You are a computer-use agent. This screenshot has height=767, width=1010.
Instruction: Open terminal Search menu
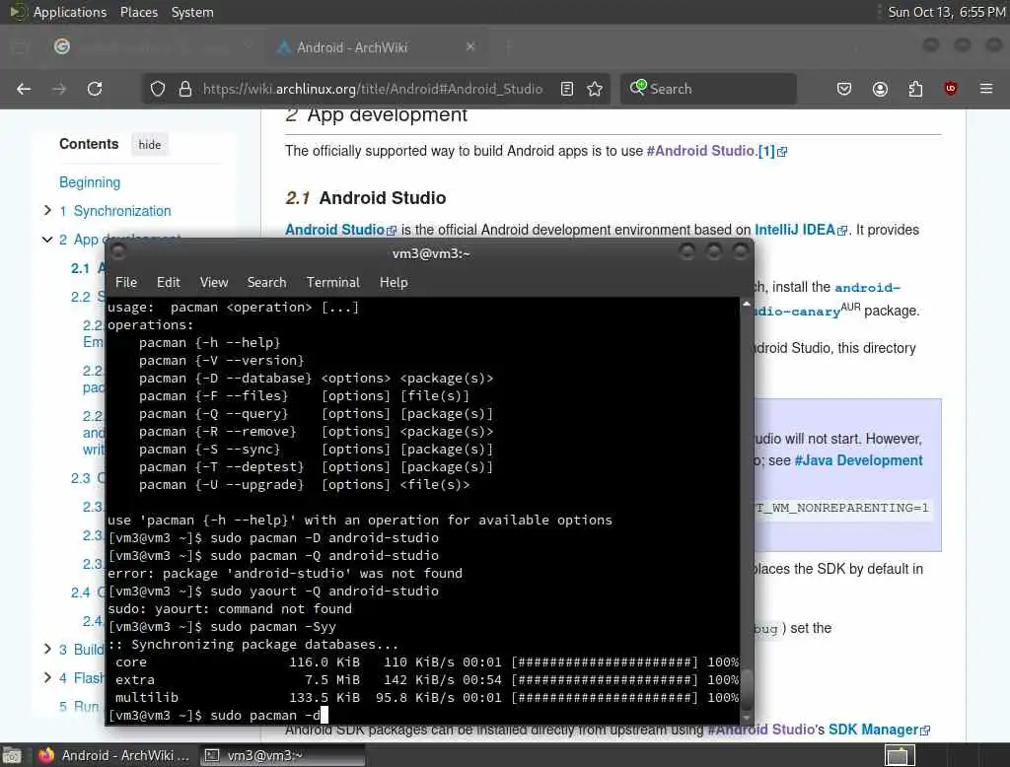coord(266,282)
